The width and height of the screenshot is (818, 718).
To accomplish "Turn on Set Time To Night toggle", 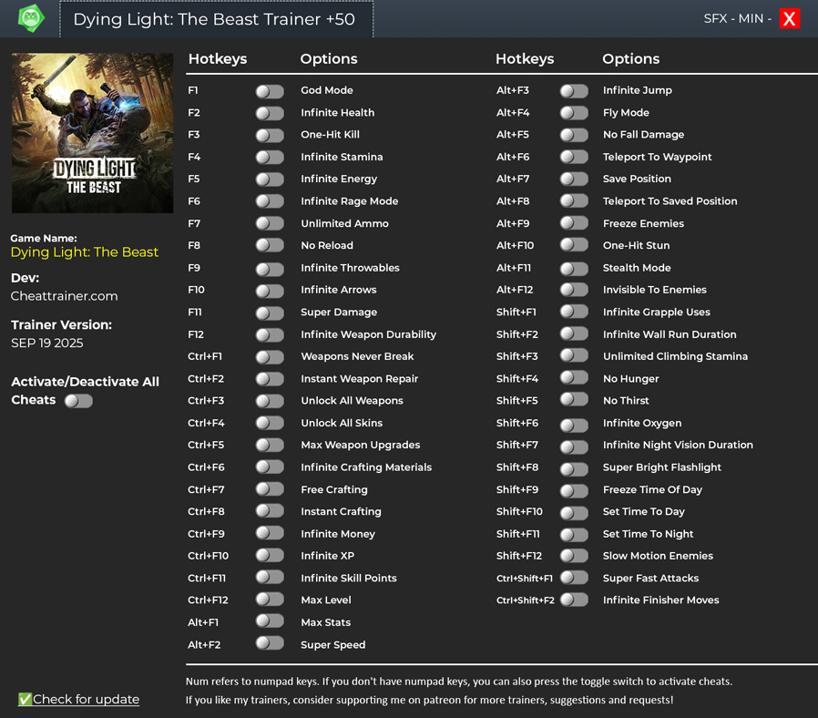I will pos(574,534).
